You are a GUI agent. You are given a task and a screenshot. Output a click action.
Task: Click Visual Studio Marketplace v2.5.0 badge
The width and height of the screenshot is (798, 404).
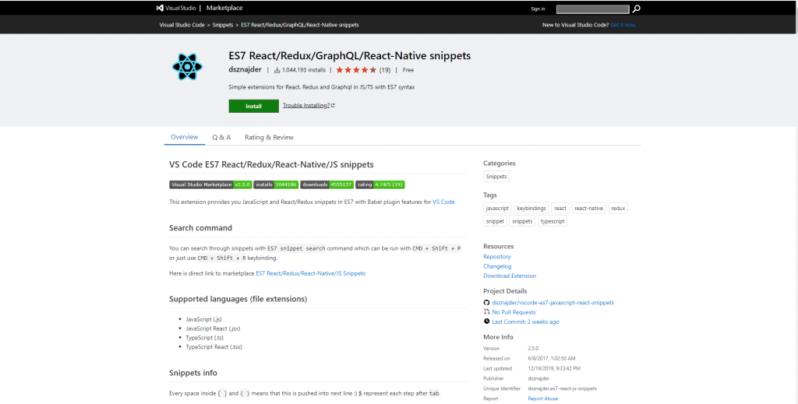210,184
